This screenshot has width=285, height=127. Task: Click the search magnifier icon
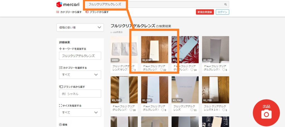(x=225, y=4)
